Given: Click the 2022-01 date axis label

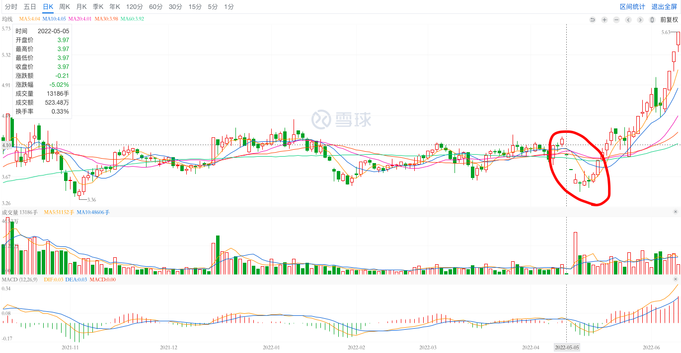Looking at the screenshot, I should click(271, 348).
